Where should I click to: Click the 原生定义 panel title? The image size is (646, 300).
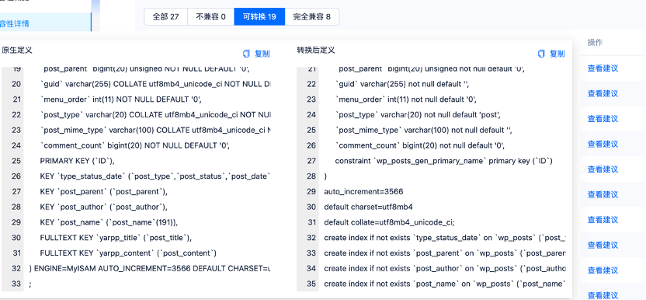coord(16,50)
